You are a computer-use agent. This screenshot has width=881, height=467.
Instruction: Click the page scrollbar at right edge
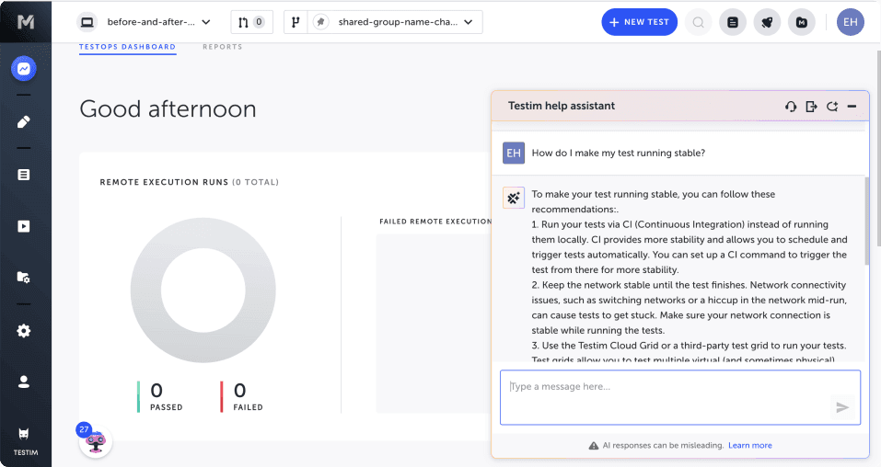pos(878,149)
